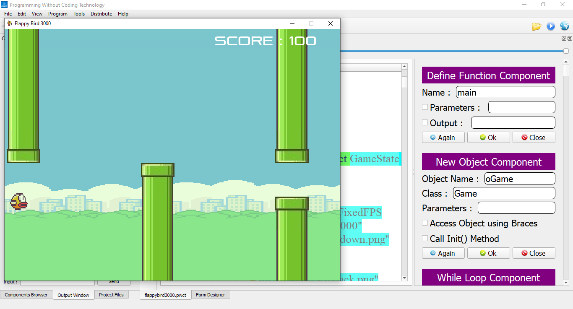573x309 pixels.
Task: Open the File menu
Action: [x=8, y=14]
